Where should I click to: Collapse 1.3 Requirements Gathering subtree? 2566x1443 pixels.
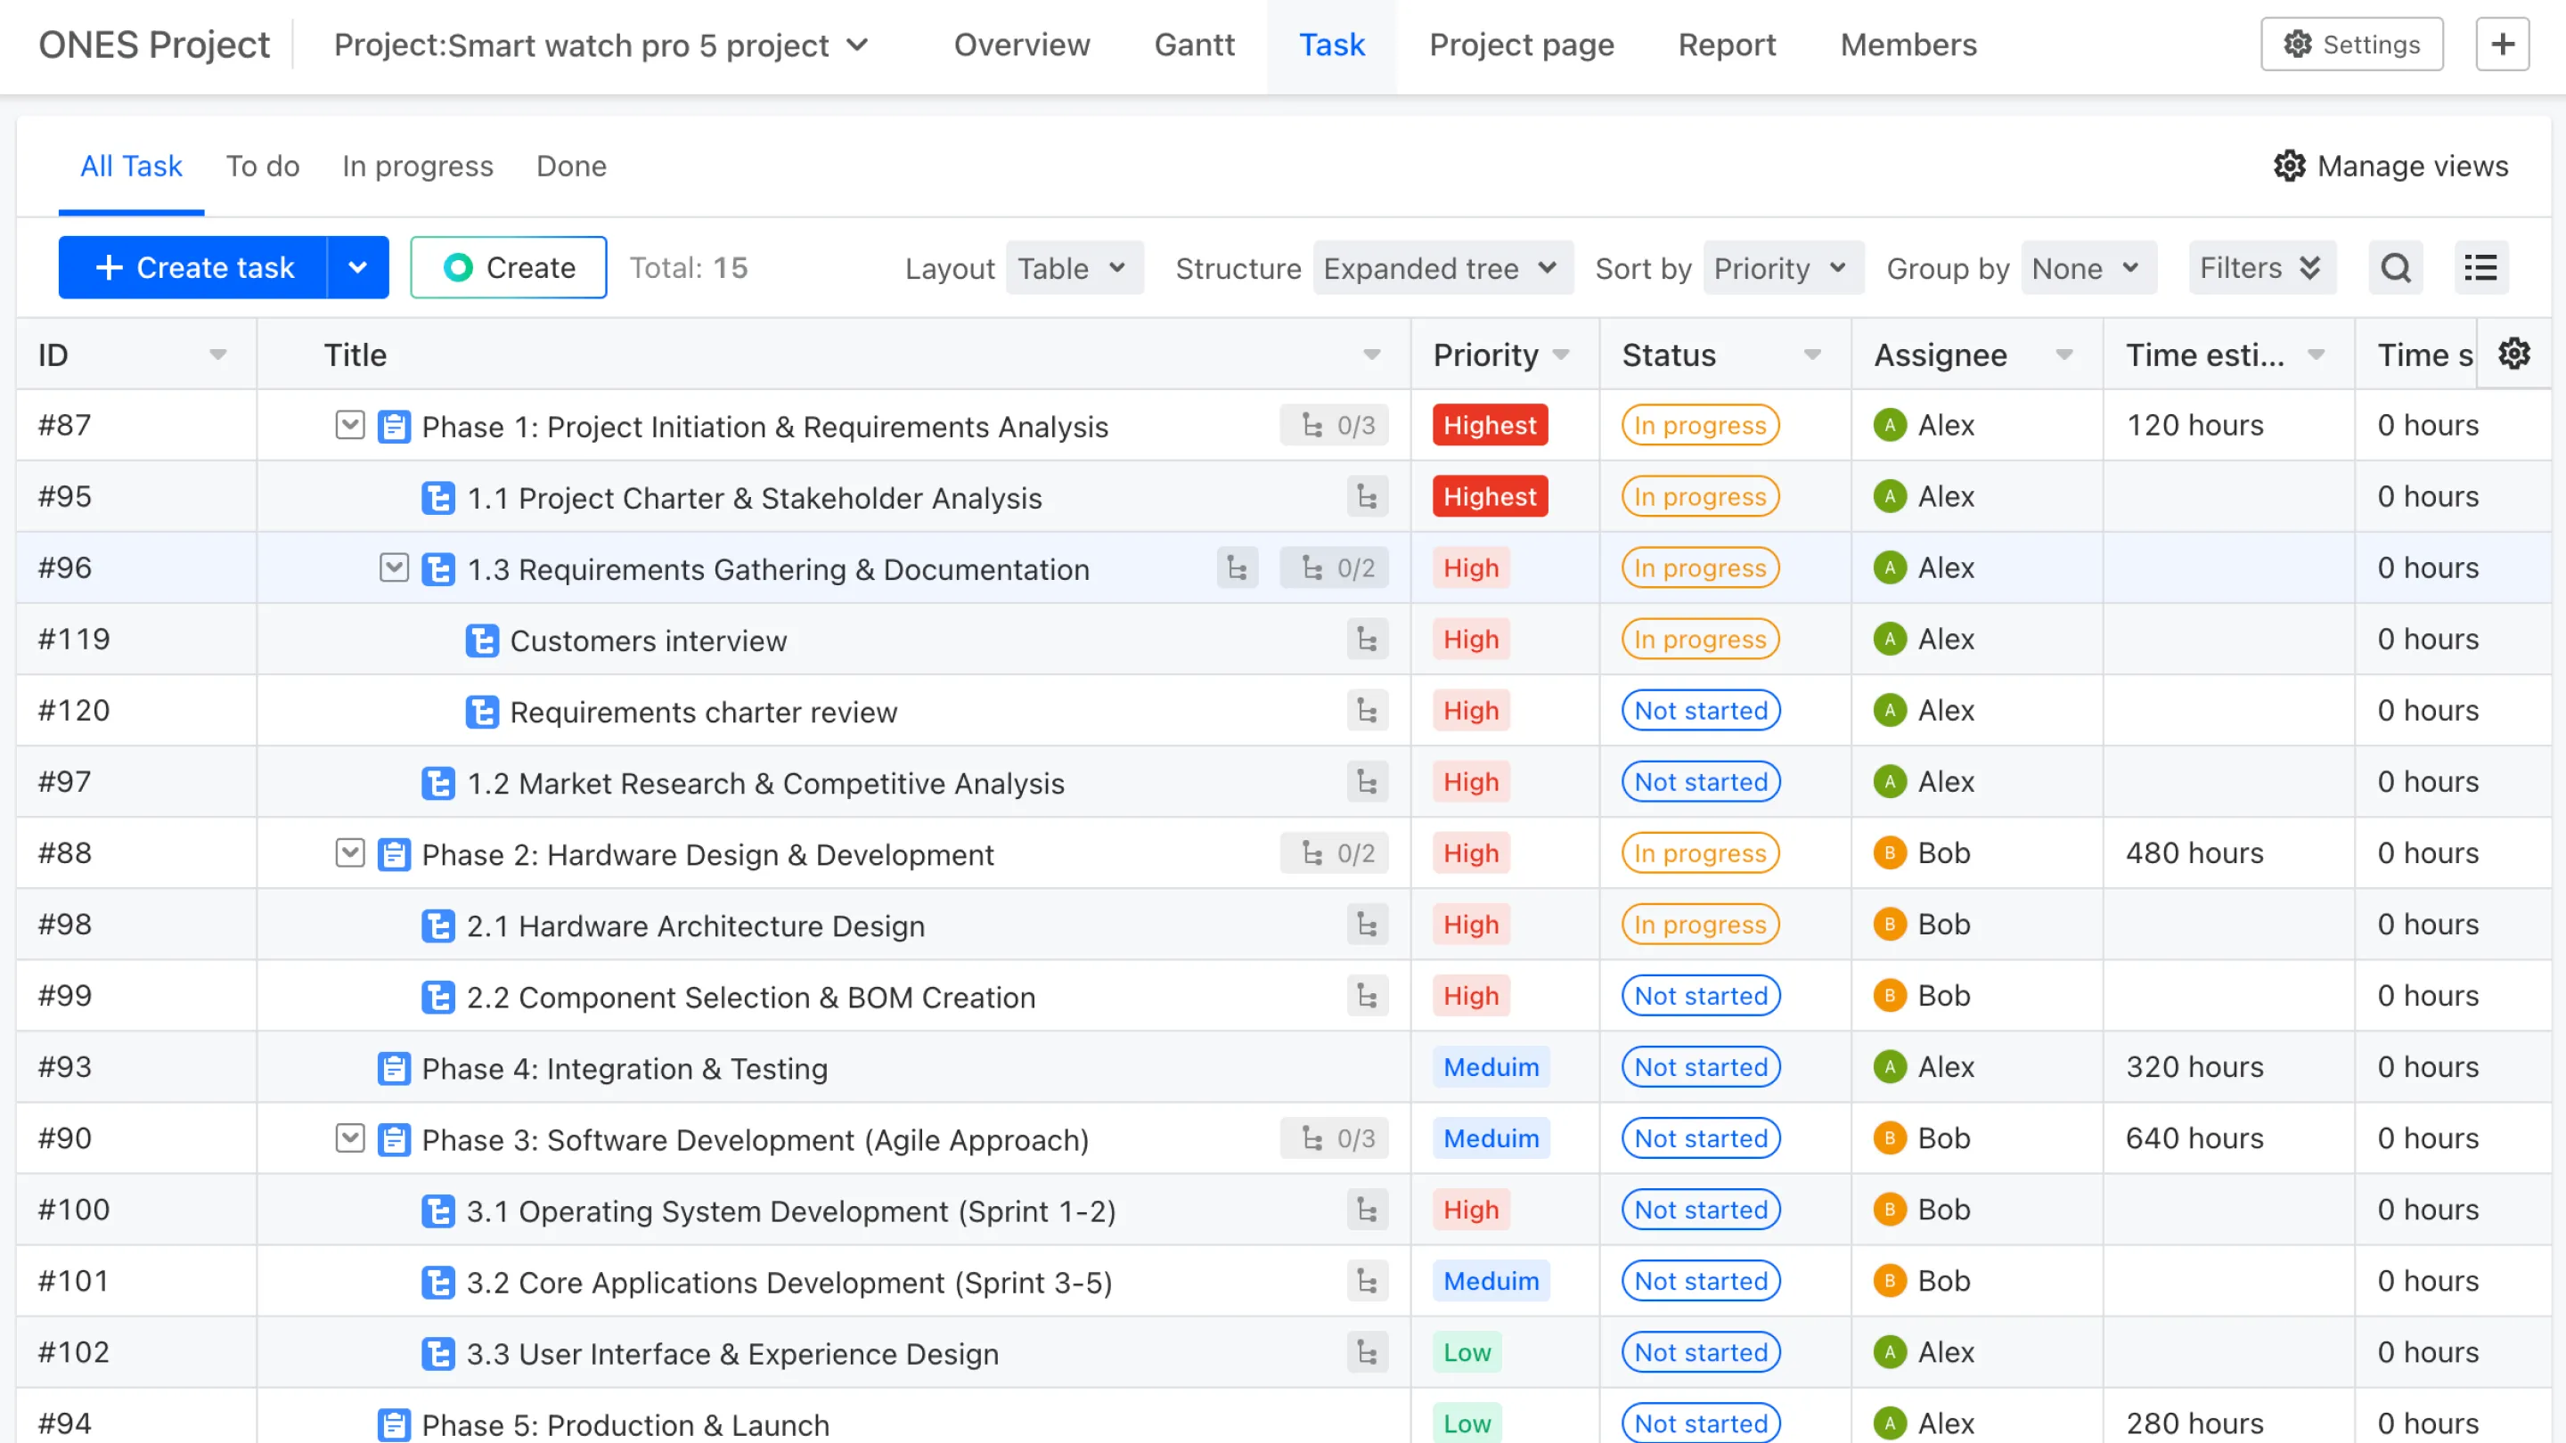tap(394, 568)
